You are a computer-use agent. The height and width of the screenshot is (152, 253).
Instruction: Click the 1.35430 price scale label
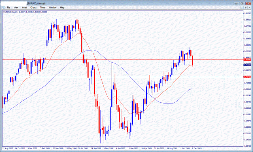tap(247, 102)
